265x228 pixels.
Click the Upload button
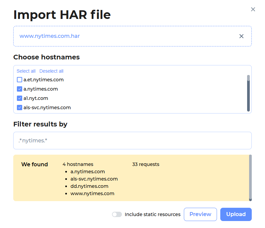tap(236, 214)
